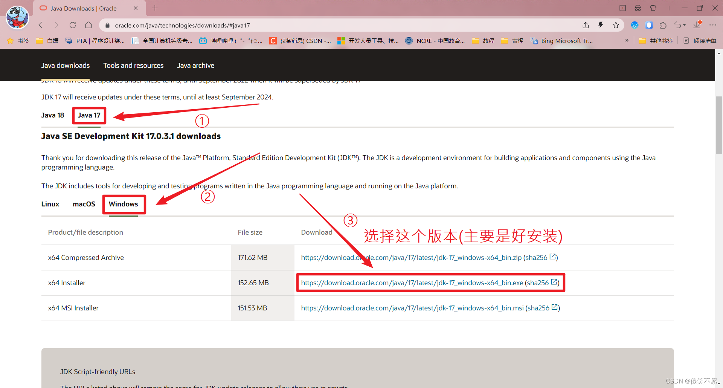
Task: Open sha256 link for the MSI installer
Action: coord(543,308)
